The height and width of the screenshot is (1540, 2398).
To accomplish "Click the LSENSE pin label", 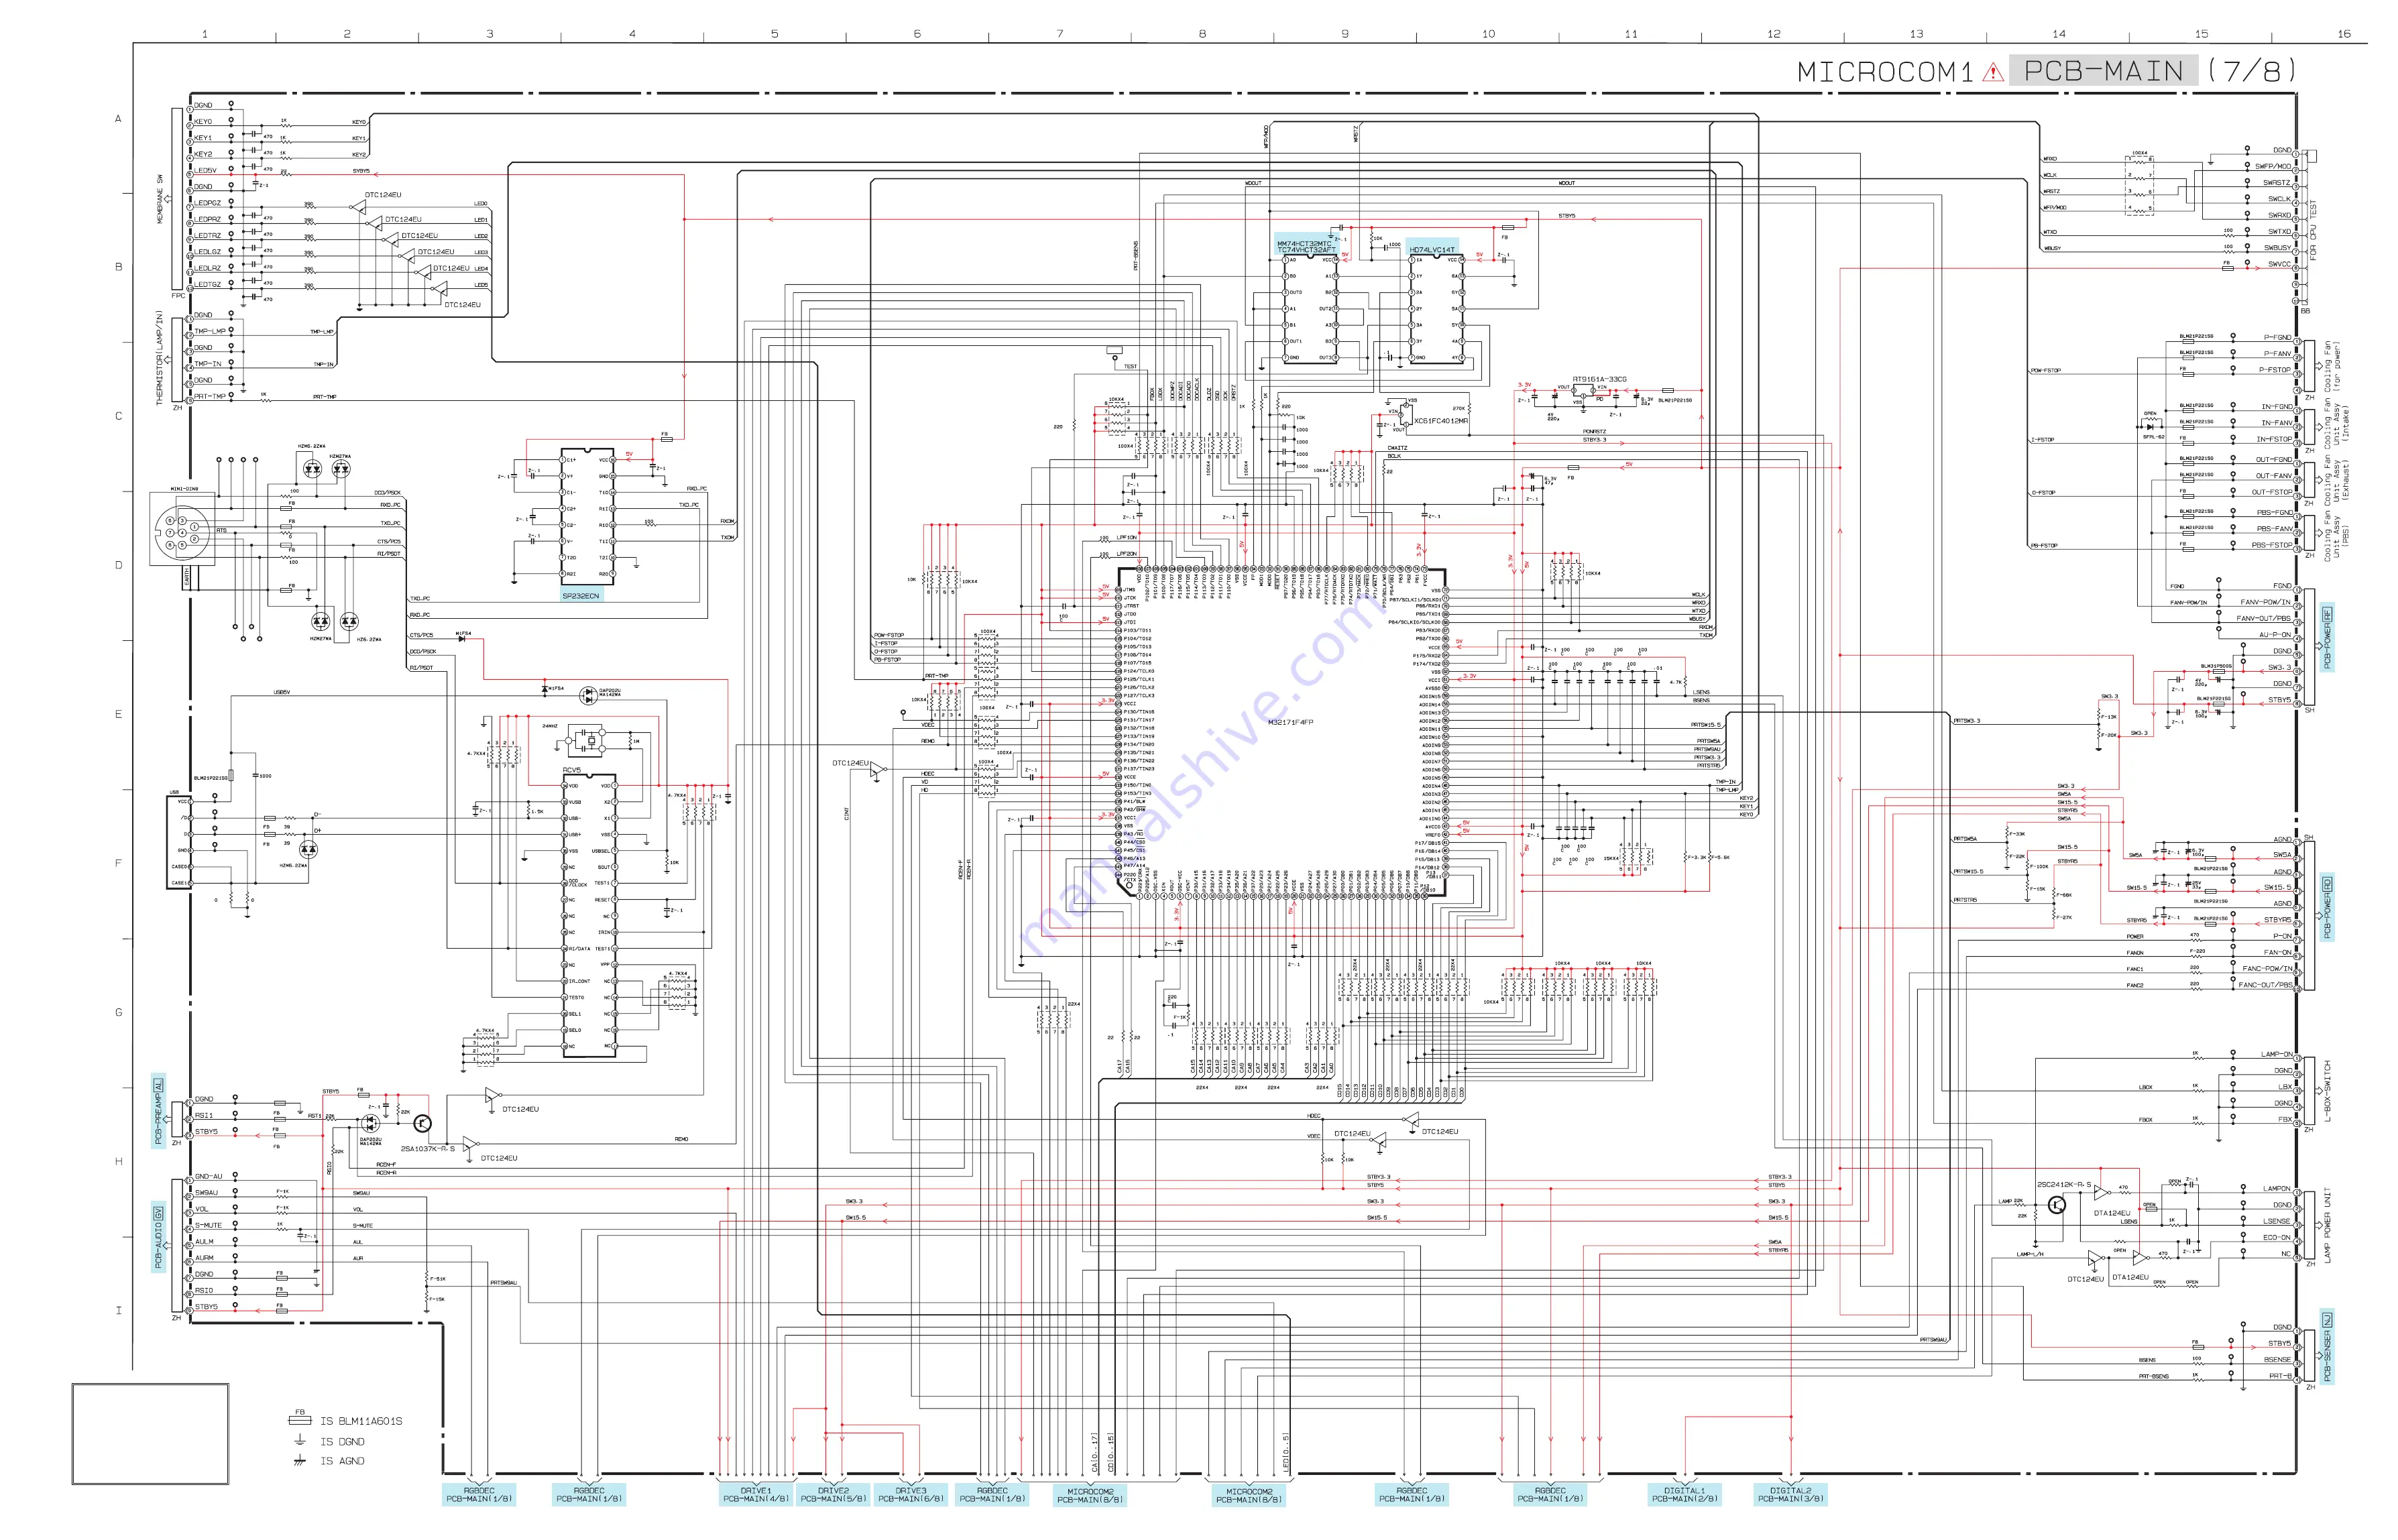I will (x=2276, y=1221).
